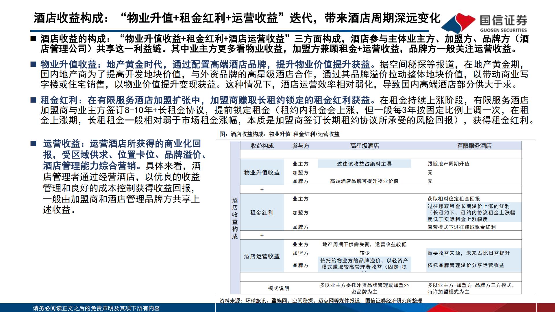This screenshot has height=312, width=555.
Task: Click the cell 跟随地产周期升值
Action: (449, 164)
